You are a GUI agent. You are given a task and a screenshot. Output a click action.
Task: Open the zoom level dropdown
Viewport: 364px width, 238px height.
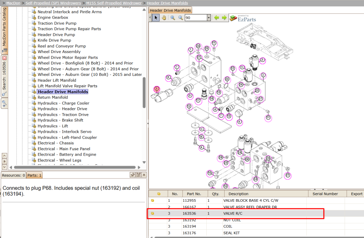pos(209,18)
